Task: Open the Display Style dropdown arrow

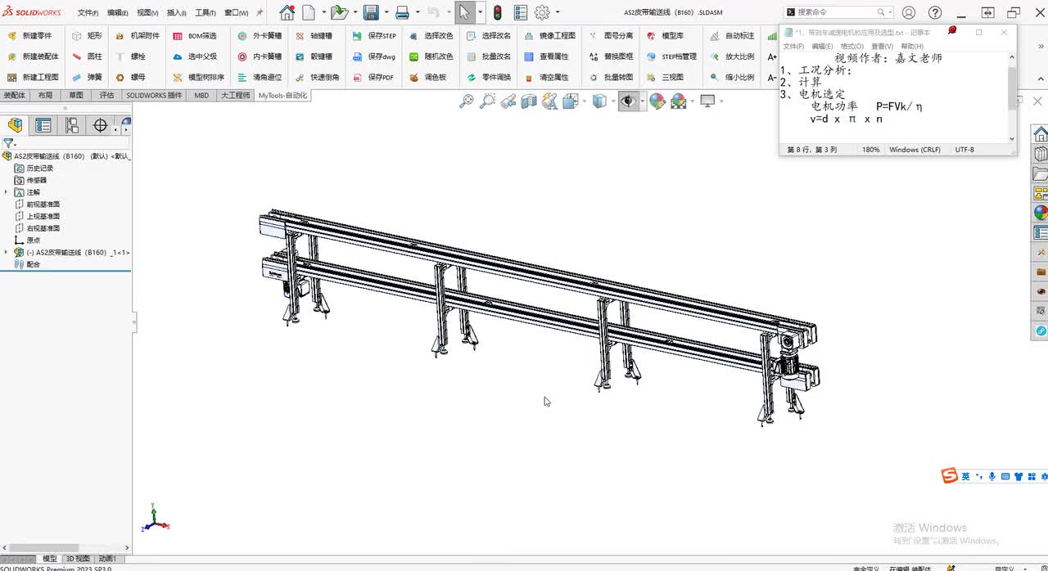Action: tap(615, 101)
